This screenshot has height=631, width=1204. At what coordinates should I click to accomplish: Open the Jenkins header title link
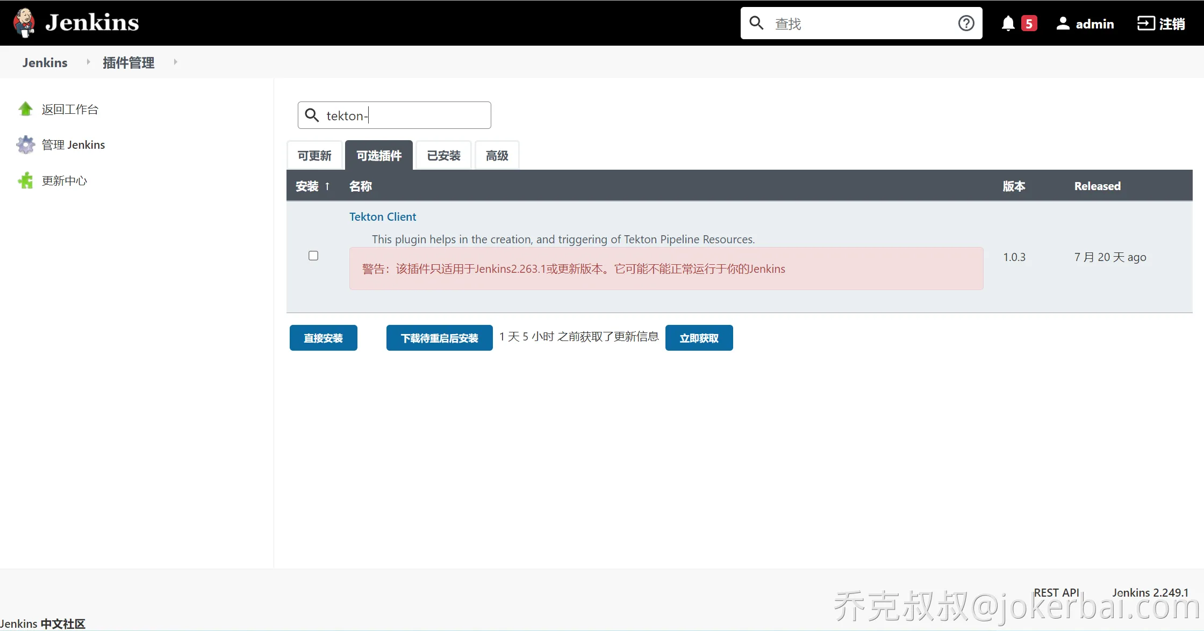pyautogui.click(x=92, y=23)
